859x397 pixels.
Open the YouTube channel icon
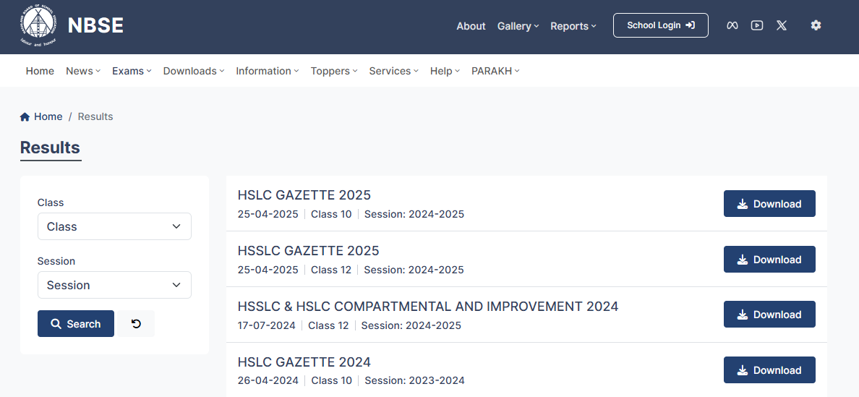757,25
